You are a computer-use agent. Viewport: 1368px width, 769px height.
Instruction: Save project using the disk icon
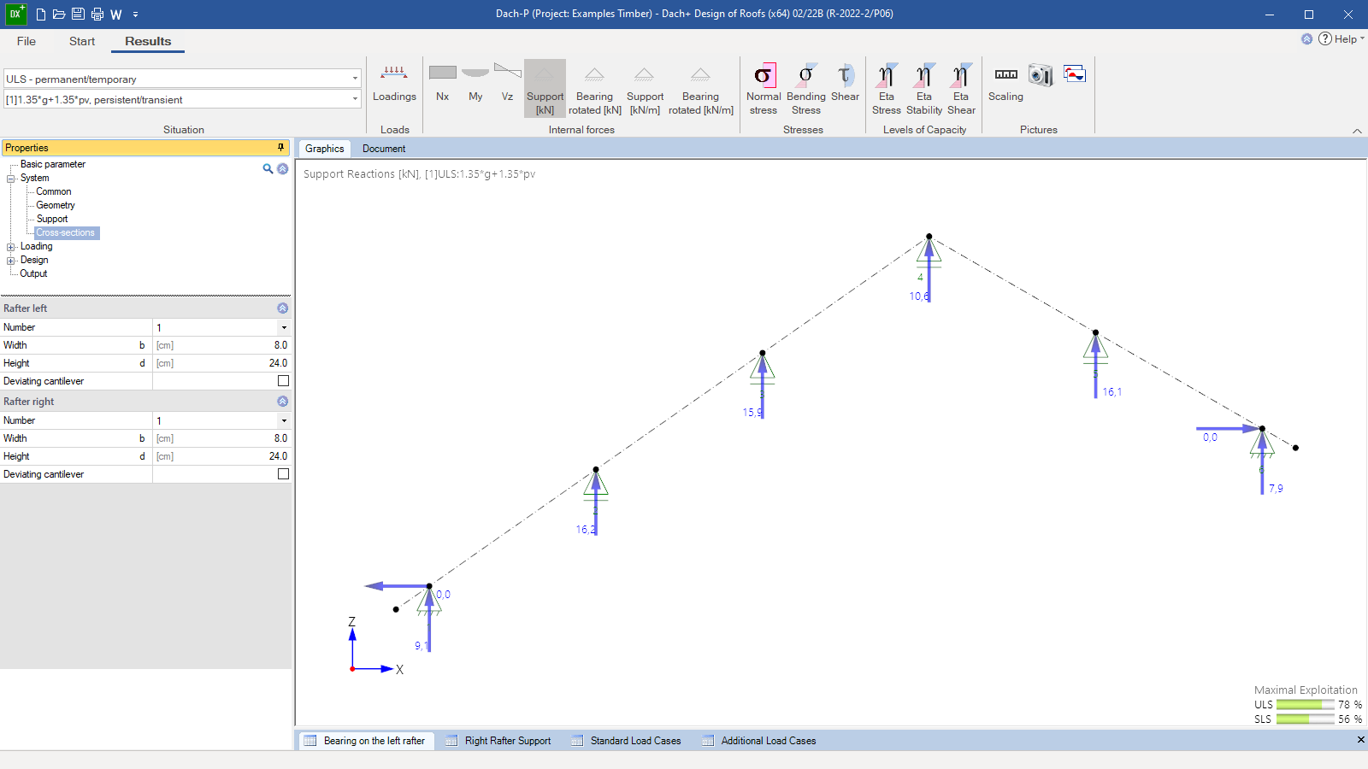(x=78, y=14)
